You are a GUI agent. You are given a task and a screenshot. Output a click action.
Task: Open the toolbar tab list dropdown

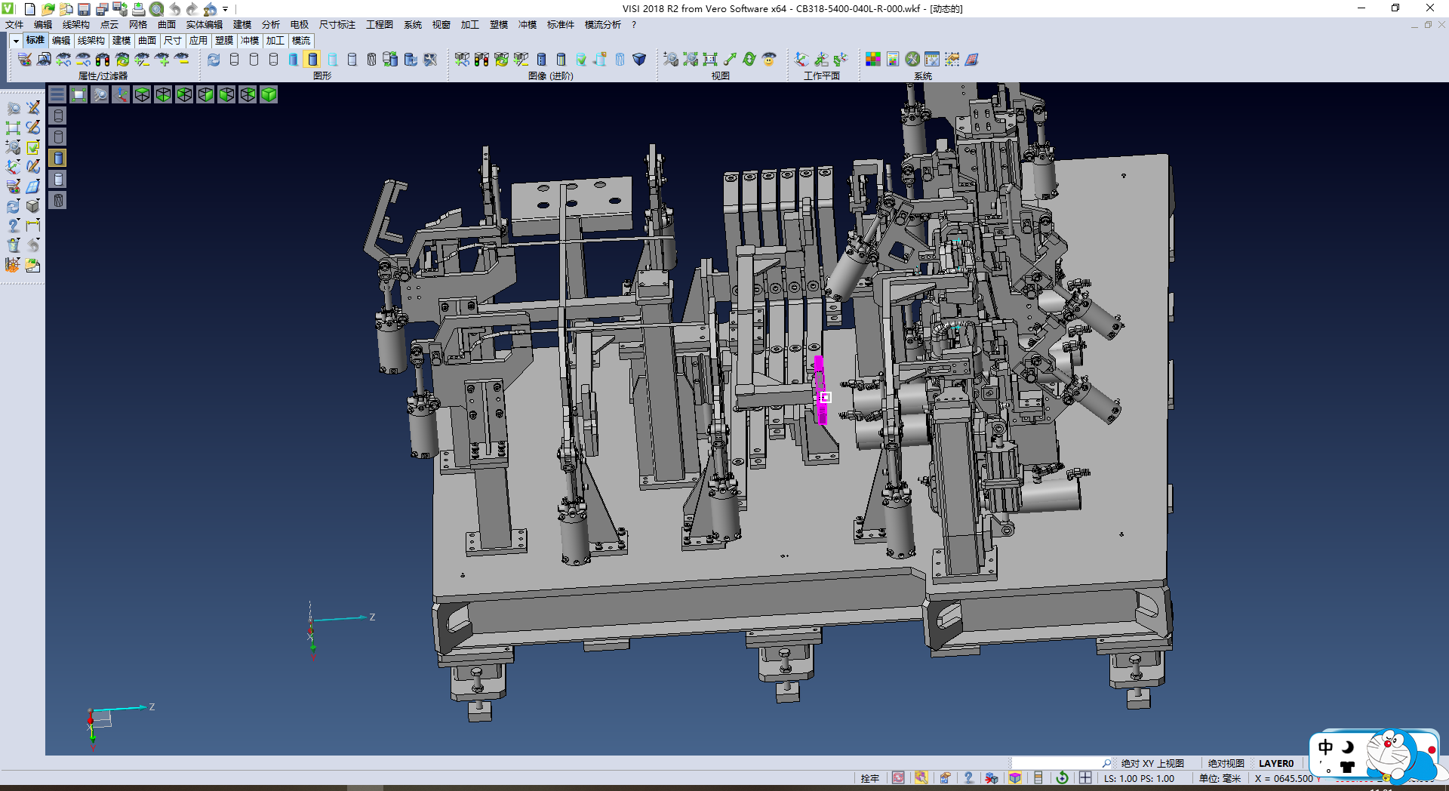point(16,41)
